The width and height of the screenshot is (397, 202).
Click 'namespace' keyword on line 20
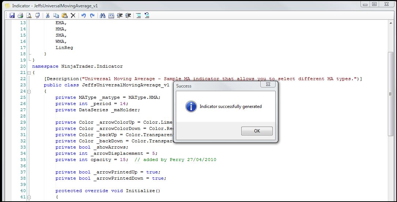click(45, 66)
